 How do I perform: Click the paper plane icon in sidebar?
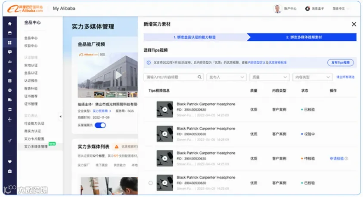click(10, 141)
